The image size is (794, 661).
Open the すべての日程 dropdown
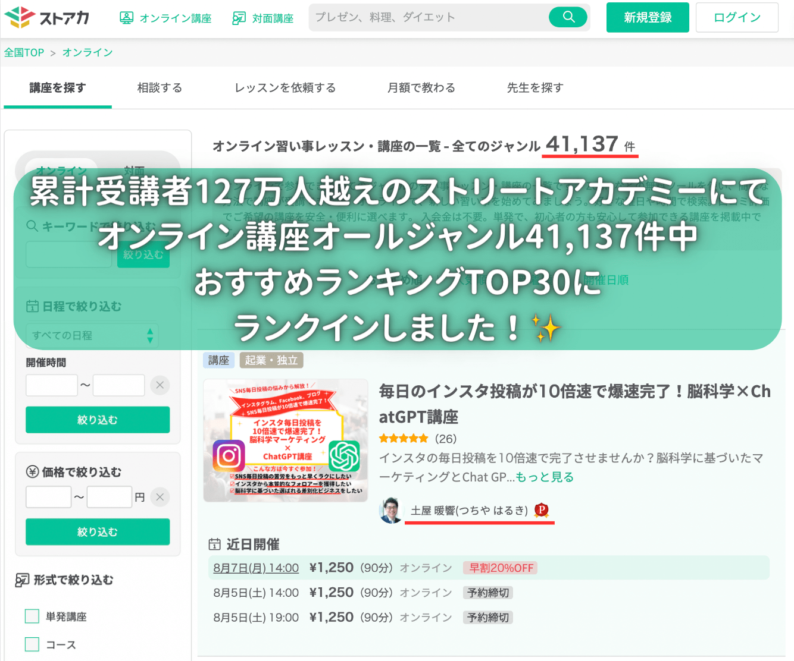(x=92, y=335)
